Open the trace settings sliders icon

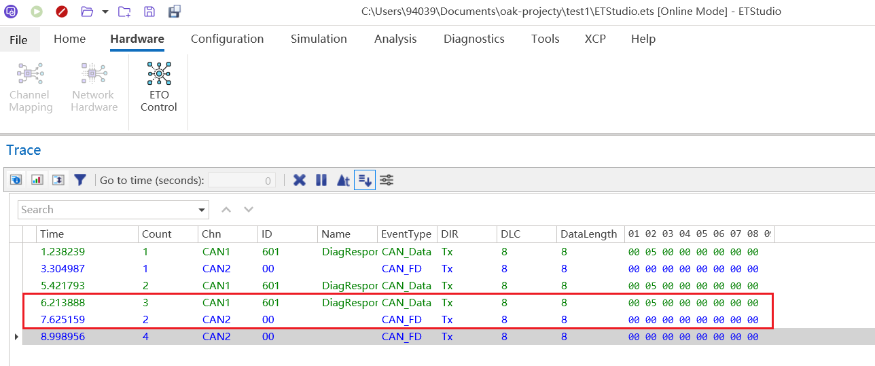(x=387, y=180)
